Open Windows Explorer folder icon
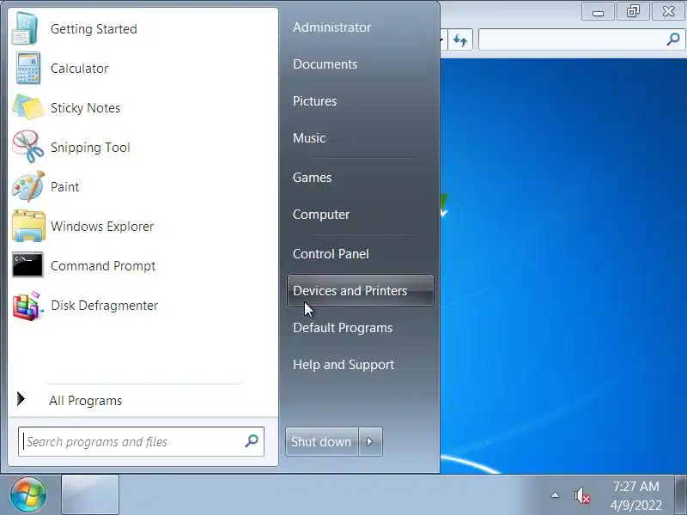 pos(28,226)
